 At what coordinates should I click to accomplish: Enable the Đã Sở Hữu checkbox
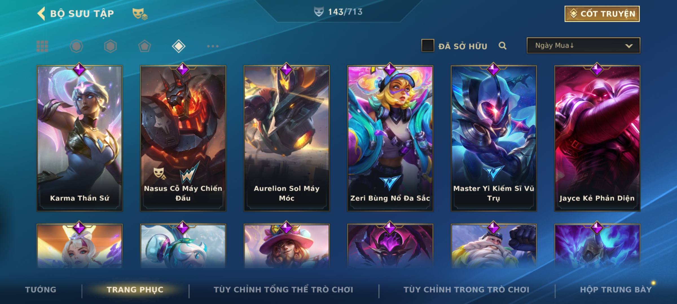(427, 46)
